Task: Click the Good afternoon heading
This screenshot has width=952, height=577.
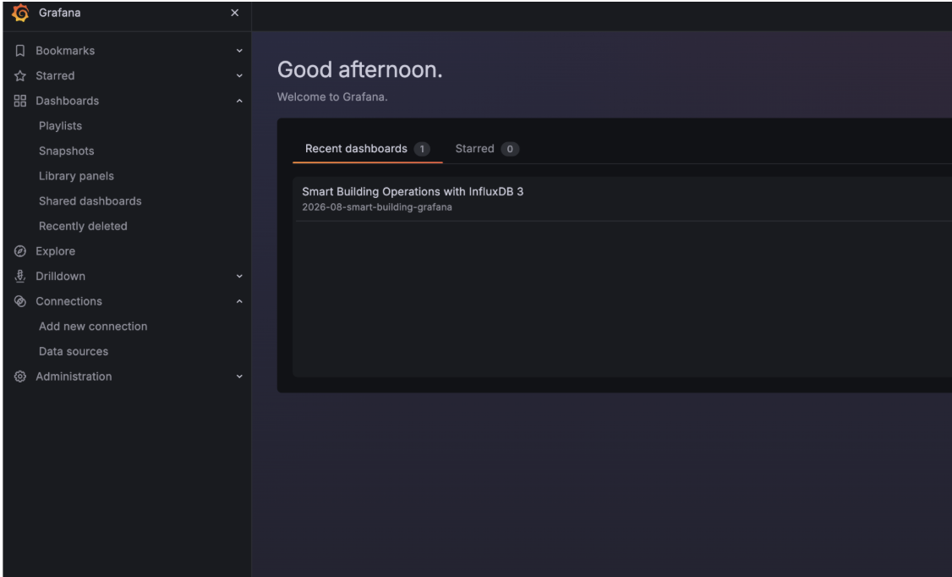Action: pos(360,70)
